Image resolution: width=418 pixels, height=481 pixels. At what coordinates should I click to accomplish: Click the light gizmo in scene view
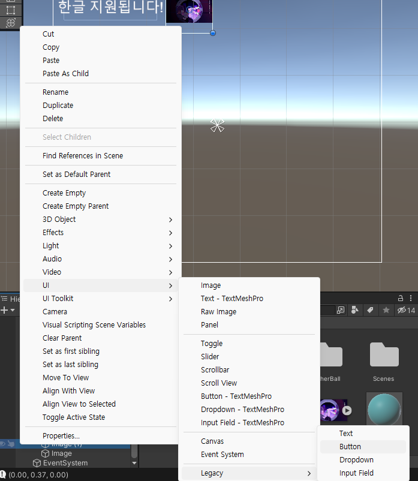pyautogui.click(x=218, y=125)
